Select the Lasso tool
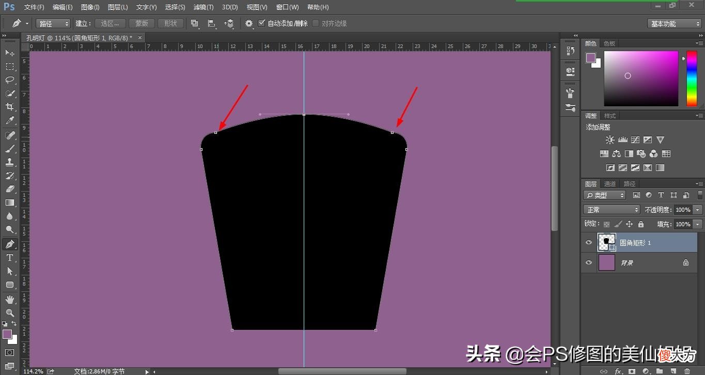Image resolution: width=705 pixels, height=375 pixels. click(x=10, y=80)
